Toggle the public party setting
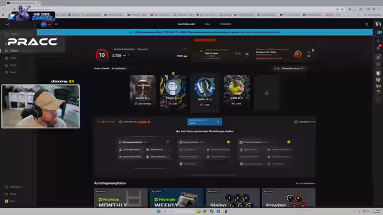 290,69
